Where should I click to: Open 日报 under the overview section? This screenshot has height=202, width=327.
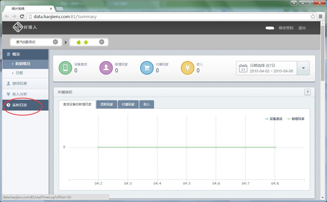(x=19, y=73)
